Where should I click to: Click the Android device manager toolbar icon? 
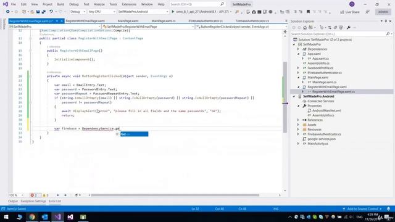[x=248, y=12]
